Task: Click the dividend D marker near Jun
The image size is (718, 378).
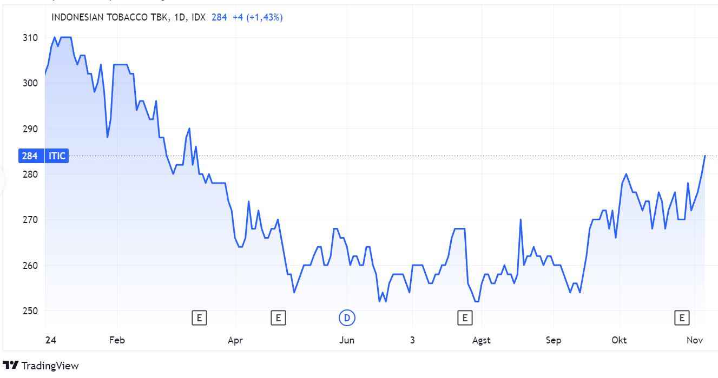Action: pos(347,318)
